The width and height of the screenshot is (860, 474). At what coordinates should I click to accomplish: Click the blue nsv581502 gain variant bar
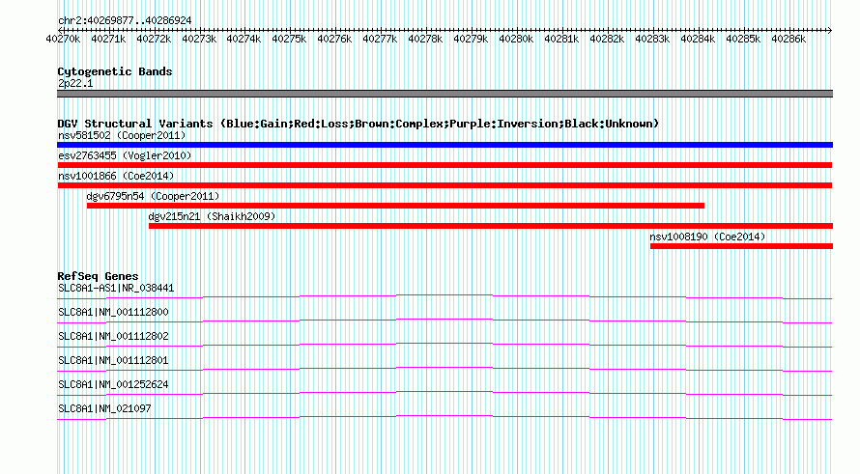coord(444,145)
